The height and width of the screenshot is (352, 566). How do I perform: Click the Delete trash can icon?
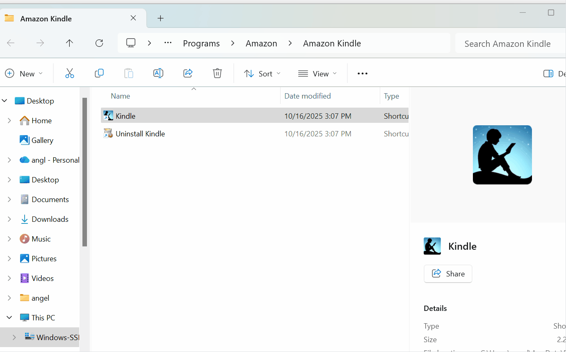pyautogui.click(x=217, y=74)
